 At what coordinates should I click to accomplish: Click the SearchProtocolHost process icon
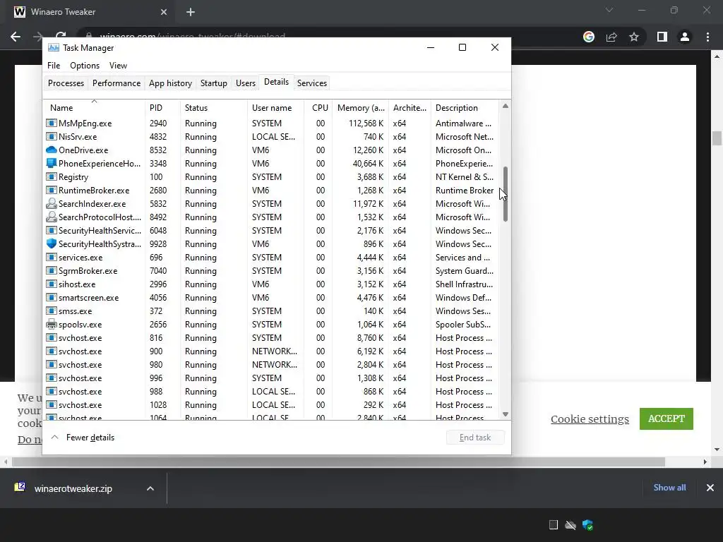click(x=51, y=217)
